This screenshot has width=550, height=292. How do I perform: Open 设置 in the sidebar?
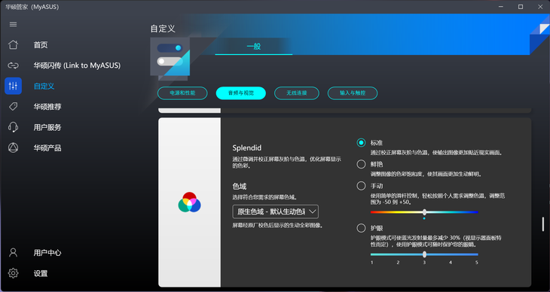41,273
